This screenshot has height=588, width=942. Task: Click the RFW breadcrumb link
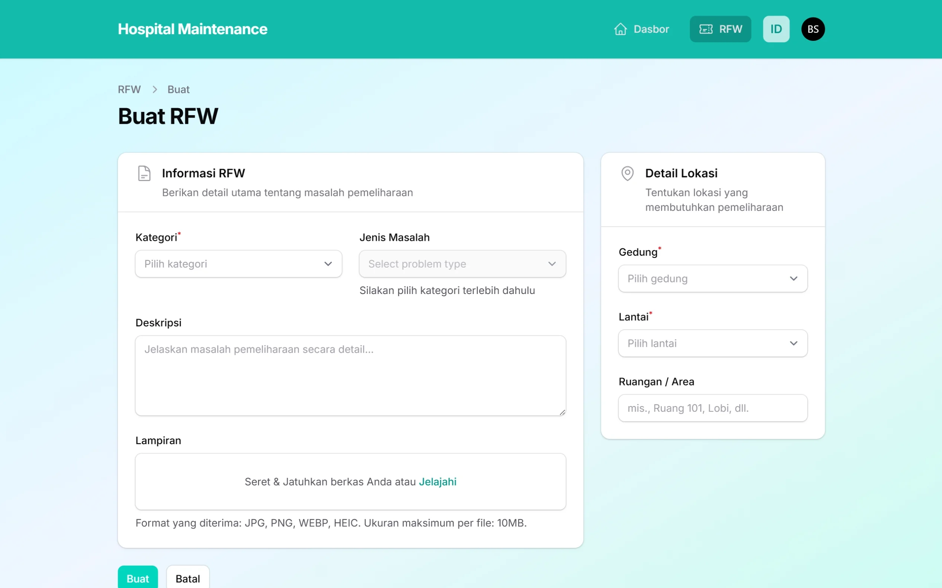[x=129, y=90]
